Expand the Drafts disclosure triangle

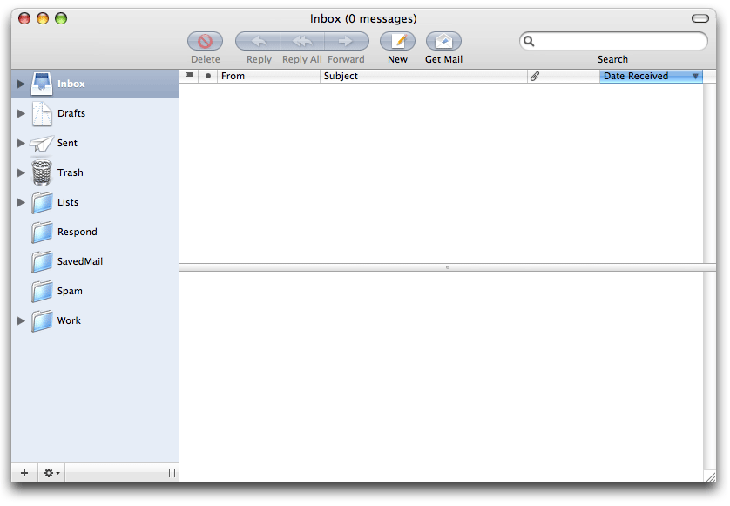(x=21, y=113)
